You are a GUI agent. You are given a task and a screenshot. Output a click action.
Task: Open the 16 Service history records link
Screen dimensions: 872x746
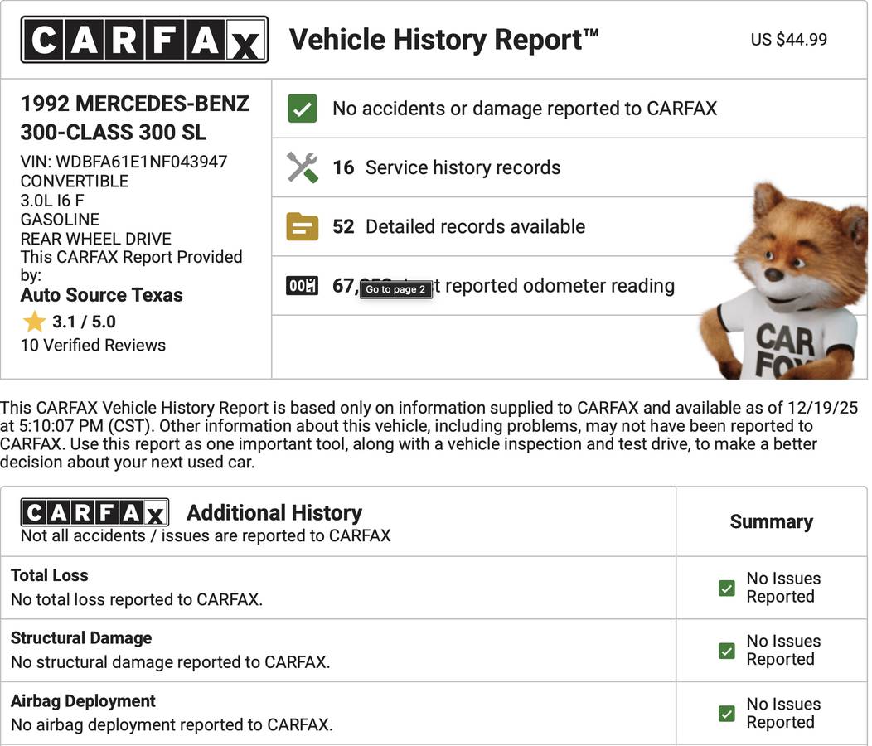[447, 167]
